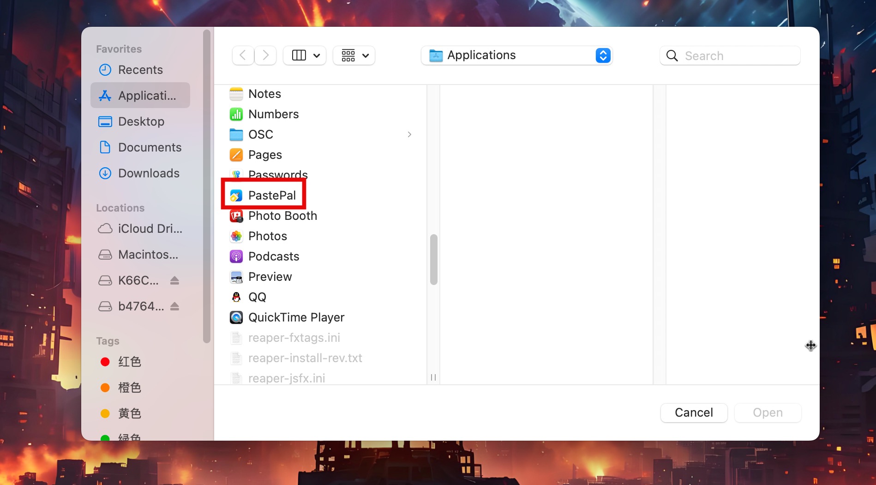876x485 pixels.
Task: Open the Applications location popup
Action: point(516,55)
